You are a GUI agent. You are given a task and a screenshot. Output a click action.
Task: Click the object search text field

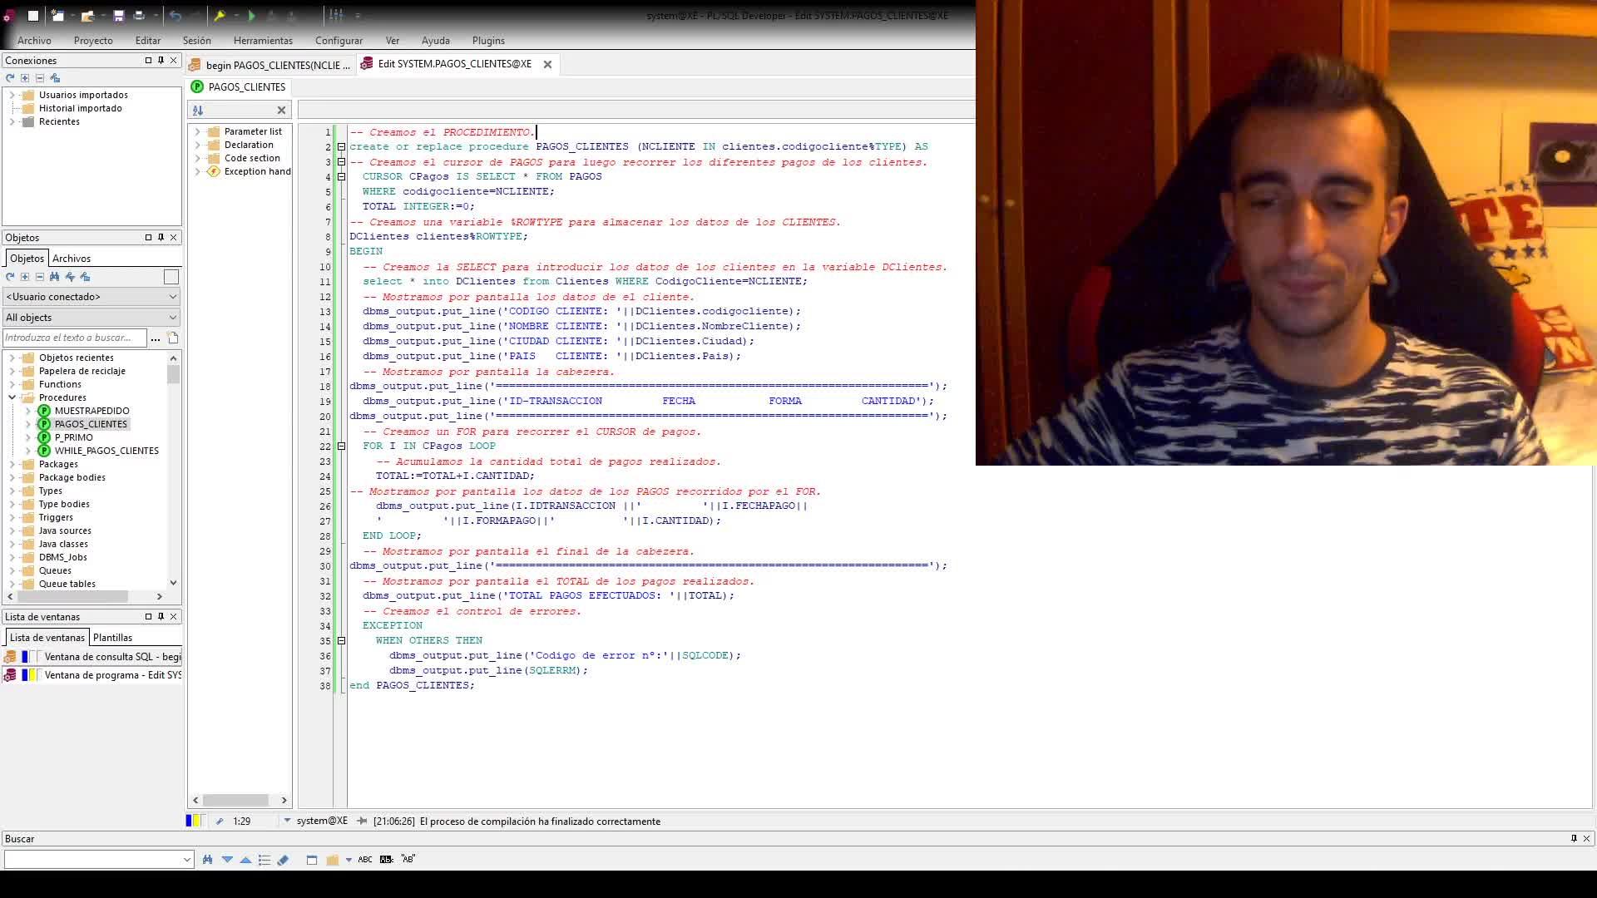[x=73, y=338]
